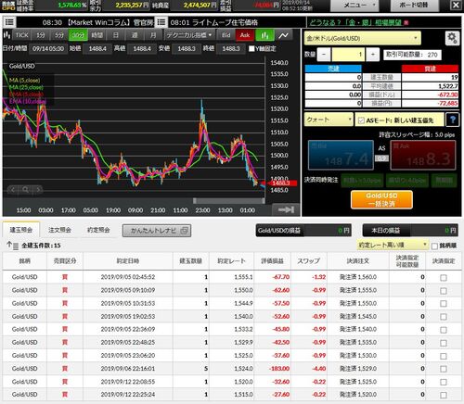The image size is (464, 404).
Task: Click the blue help question mark icon
Action: point(453,120)
